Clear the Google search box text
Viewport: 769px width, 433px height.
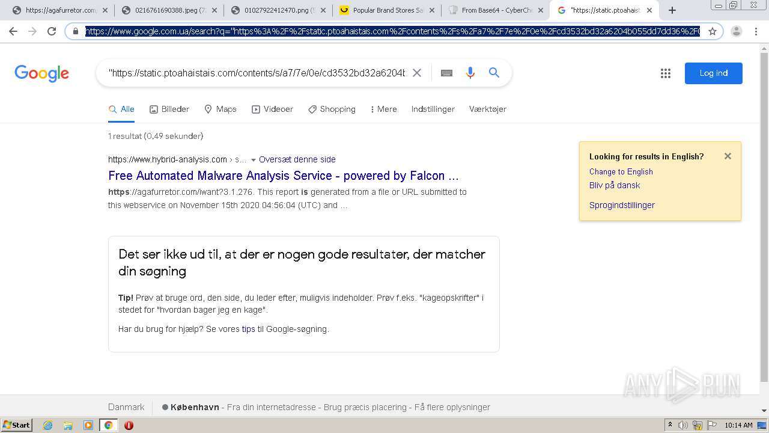pos(417,73)
